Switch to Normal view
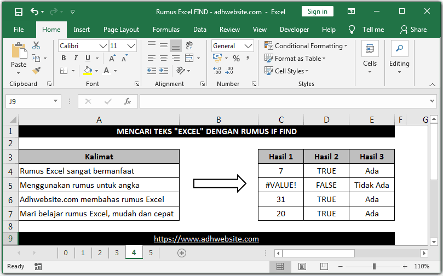Image resolution: width=443 pixels, height=276 pixels. (x=280, y=266)
